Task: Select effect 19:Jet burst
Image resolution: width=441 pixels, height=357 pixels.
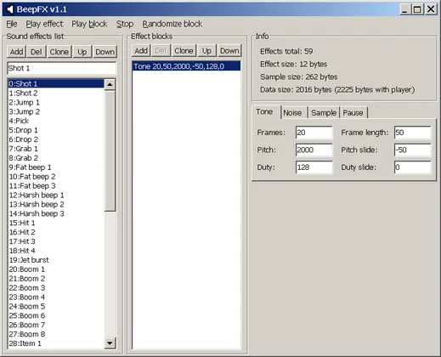Action: (x=56, y=260)
